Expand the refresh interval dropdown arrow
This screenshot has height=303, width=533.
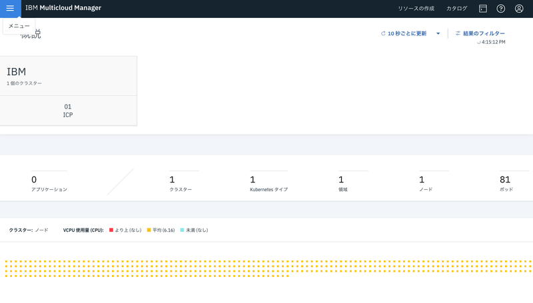(438, 33)
